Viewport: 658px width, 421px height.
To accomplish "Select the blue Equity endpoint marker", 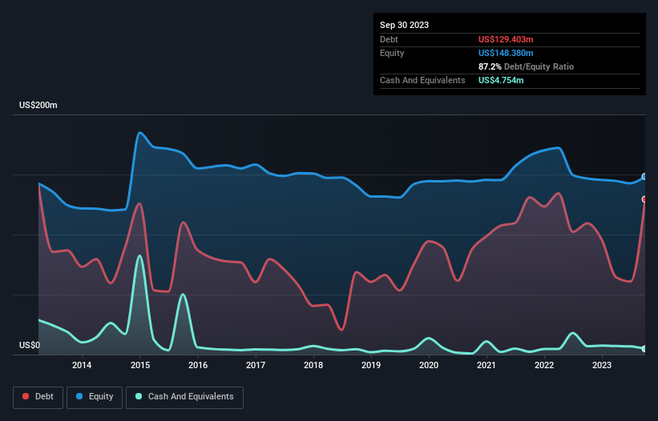I will [644, 177].
